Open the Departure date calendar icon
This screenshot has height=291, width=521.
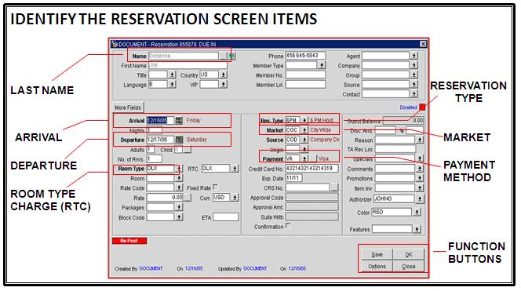click(x=179, y=140)
